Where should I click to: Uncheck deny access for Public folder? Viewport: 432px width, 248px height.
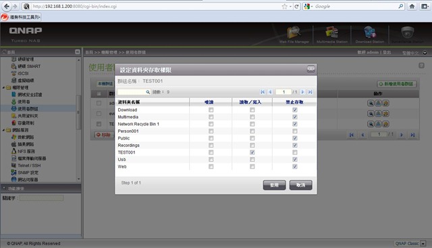click(x=295, y=138)
